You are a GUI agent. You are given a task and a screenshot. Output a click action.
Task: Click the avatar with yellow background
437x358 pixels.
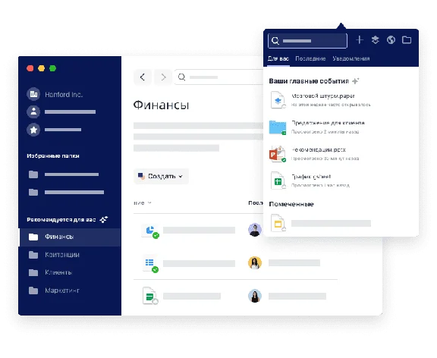click(255, 263)
